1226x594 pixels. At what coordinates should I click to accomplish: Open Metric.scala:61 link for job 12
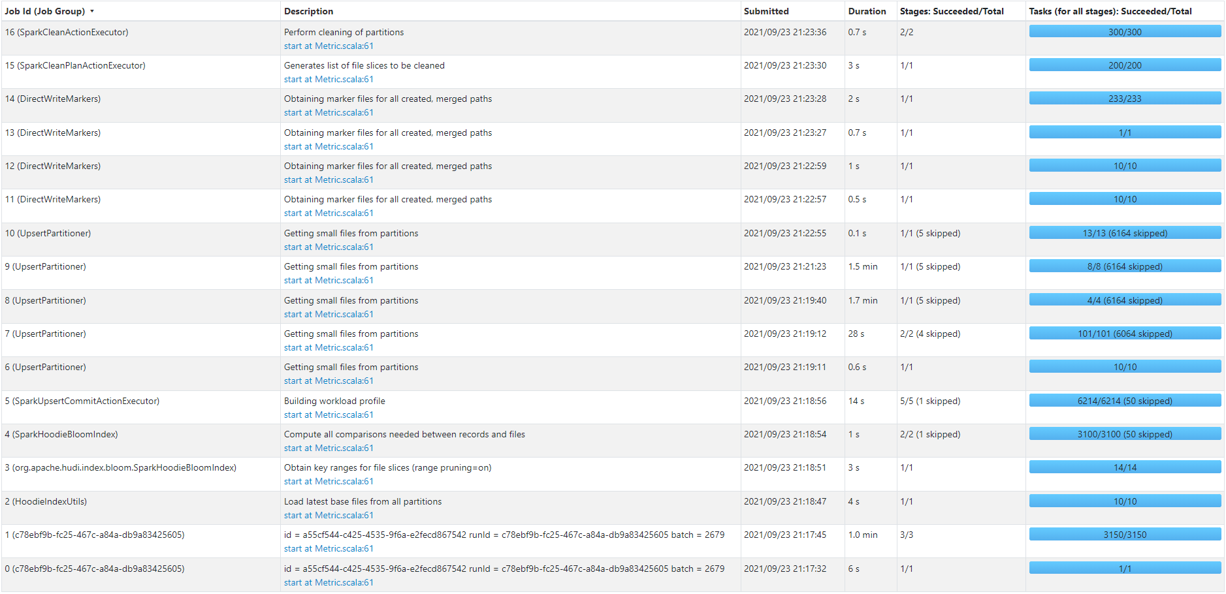point(329,180)
